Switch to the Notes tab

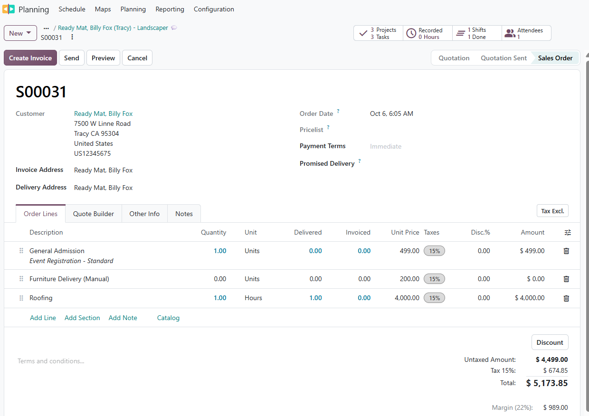click(x=184, y=214)
